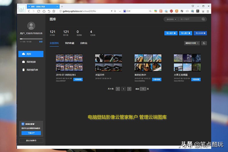Click the gallery refresh icon button

204,43
